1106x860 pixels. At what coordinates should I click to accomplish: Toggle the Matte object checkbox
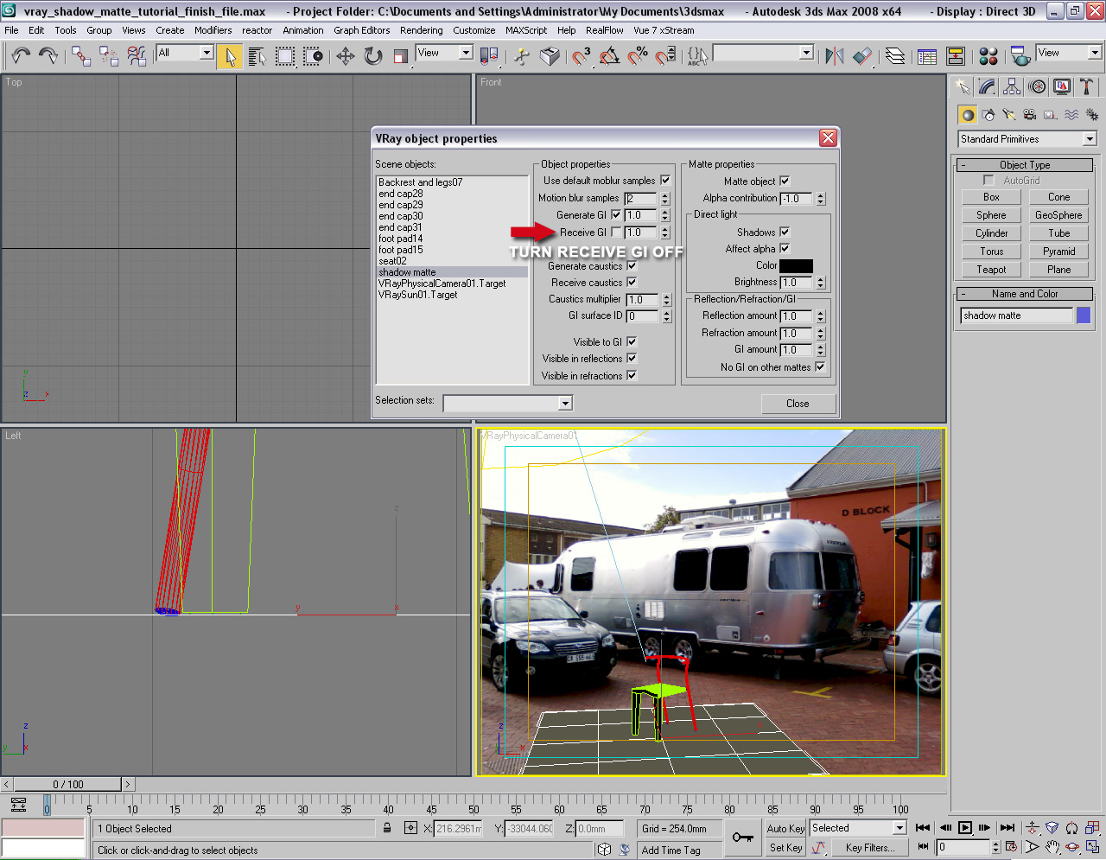(x=785, y=182)
